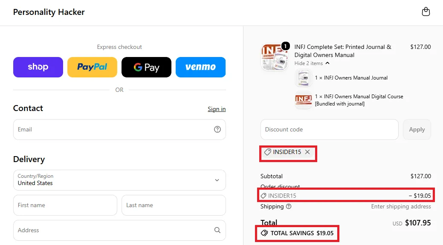Click the email help question mark icon
Viewport: 443px width, 245px height.
click(x=217, y=129)
